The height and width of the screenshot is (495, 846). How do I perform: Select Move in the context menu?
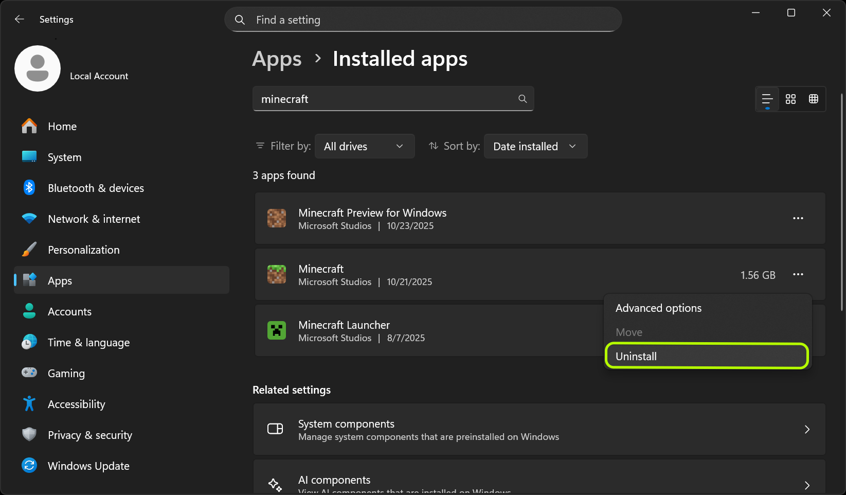click(628, 332)
